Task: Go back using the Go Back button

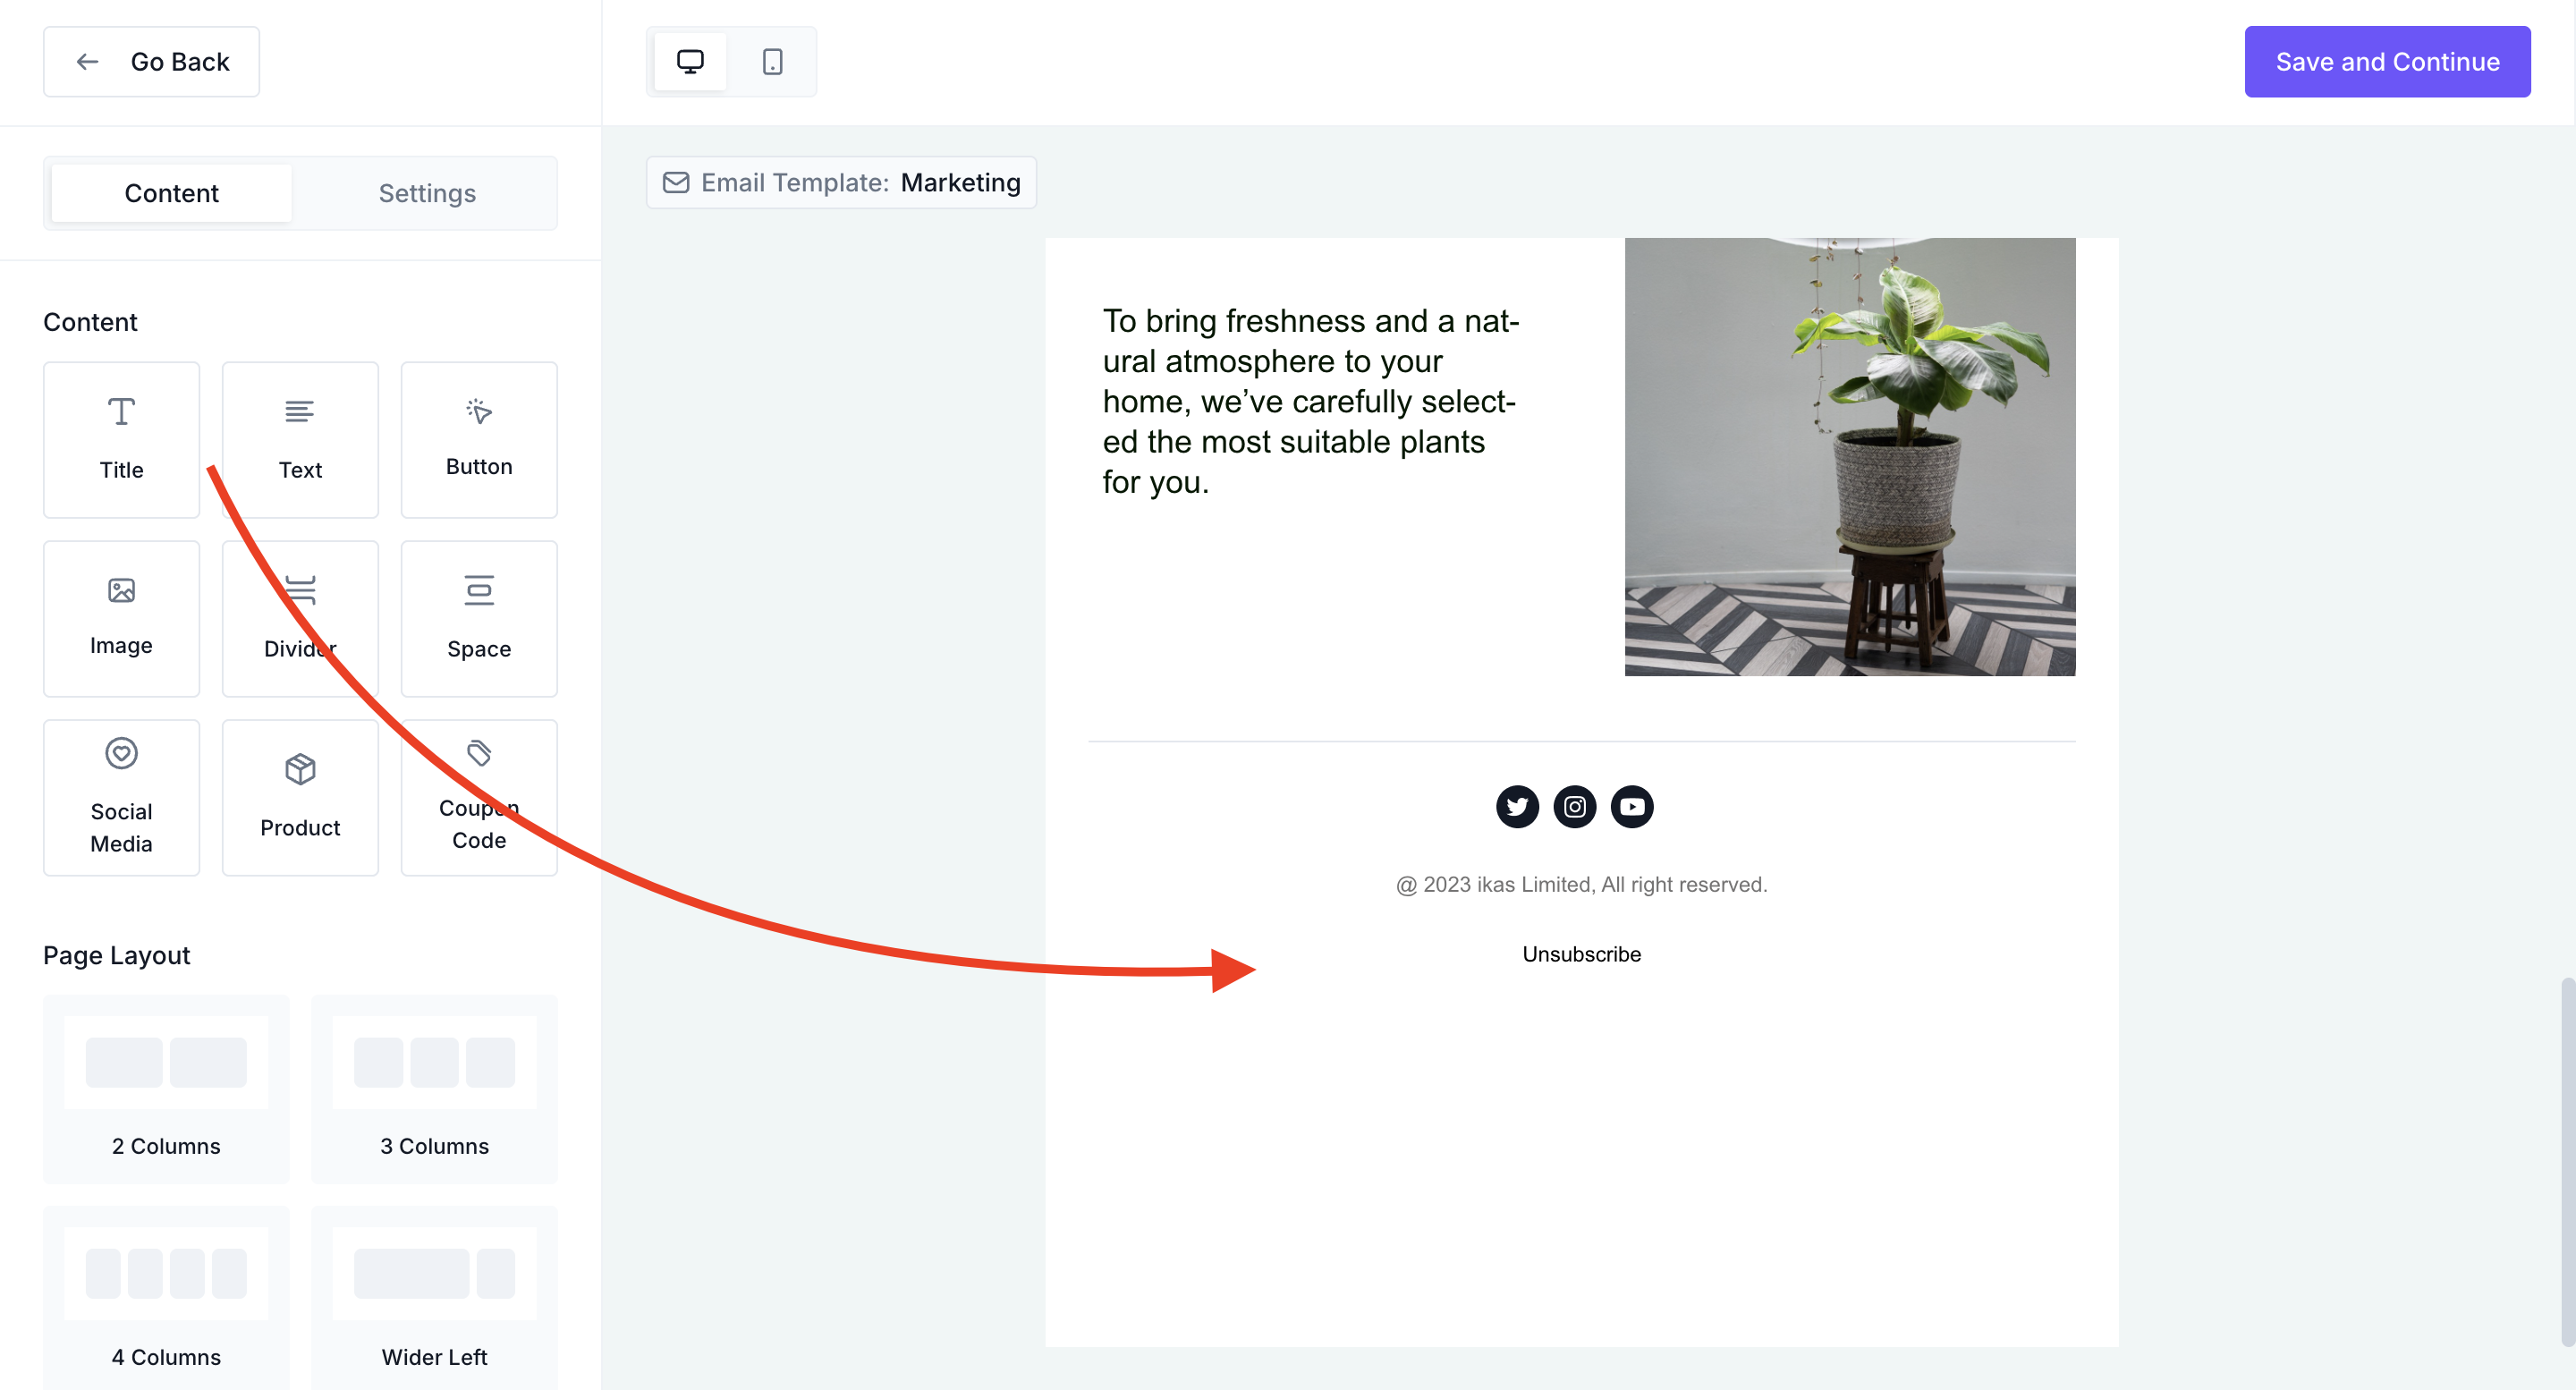Action: pos(151,62)
